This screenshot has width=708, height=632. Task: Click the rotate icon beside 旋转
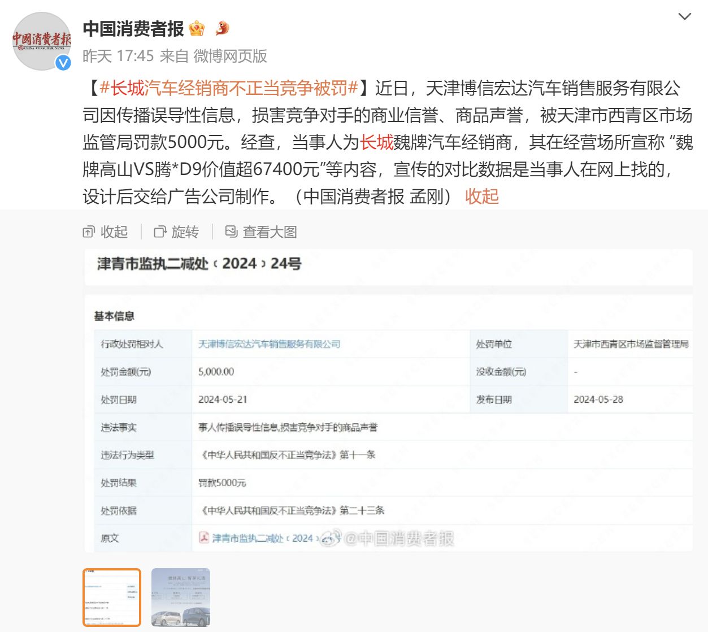click(x=160, y=232)
